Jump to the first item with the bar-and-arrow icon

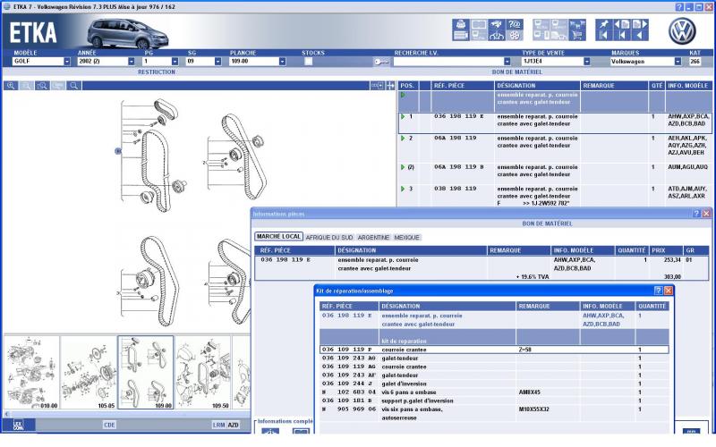click(603, 36)
